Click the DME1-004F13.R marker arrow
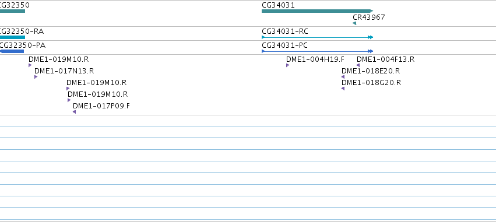Viewport: 496px width, 222px height. point(358,65)
